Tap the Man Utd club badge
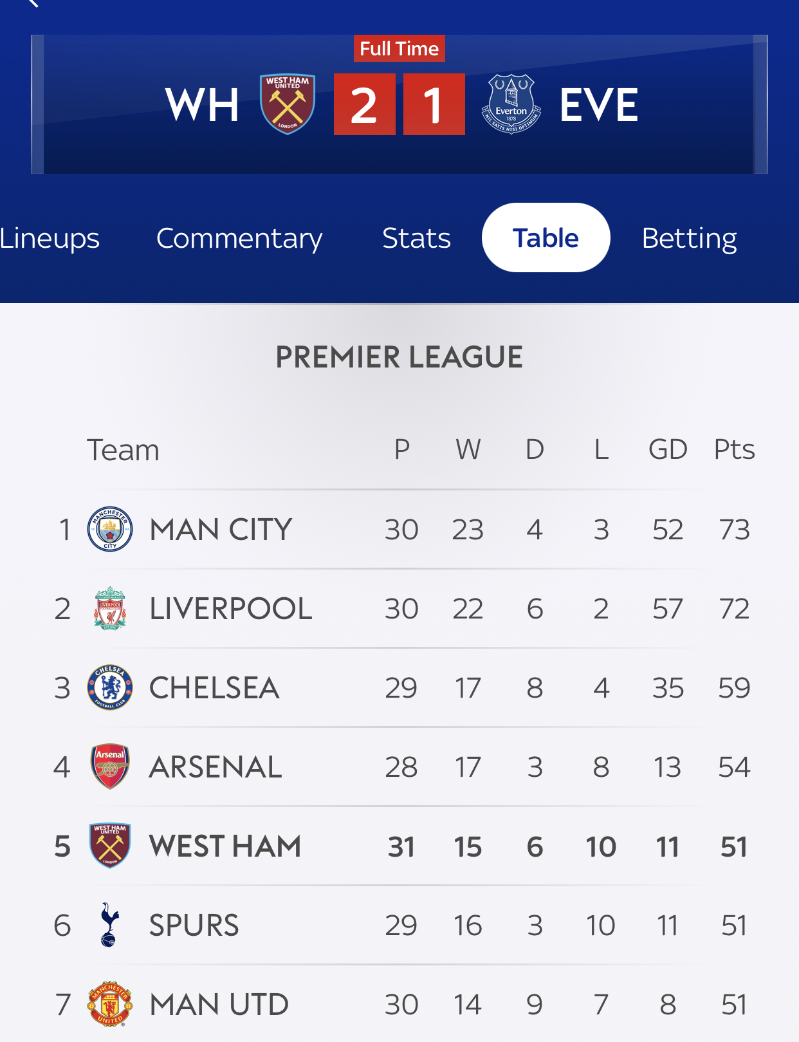 click(110, 1004)
